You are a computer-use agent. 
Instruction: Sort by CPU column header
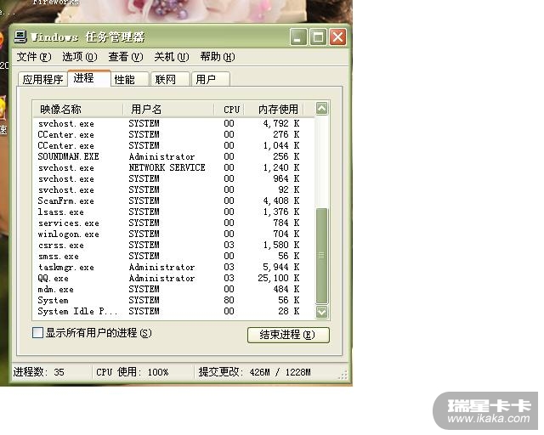(x=229, y=110)
